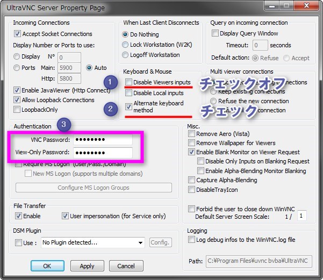Select Do Nothing radio button

(x=125, y=34)
